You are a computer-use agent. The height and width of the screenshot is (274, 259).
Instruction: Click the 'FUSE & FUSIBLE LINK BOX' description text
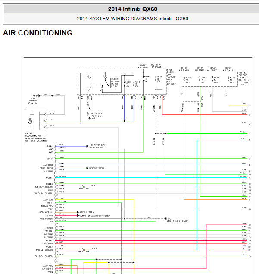click(x=243, y=79)
